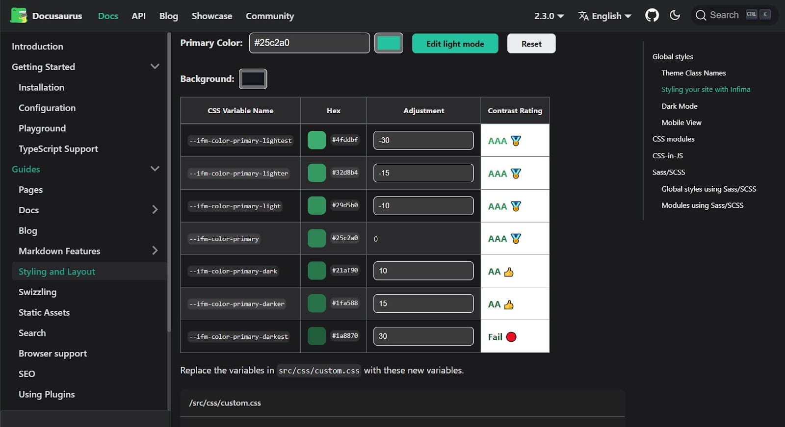Expand the Markdown Features category arrow
This screenshot has height=427, width=785.
point(155,251)
